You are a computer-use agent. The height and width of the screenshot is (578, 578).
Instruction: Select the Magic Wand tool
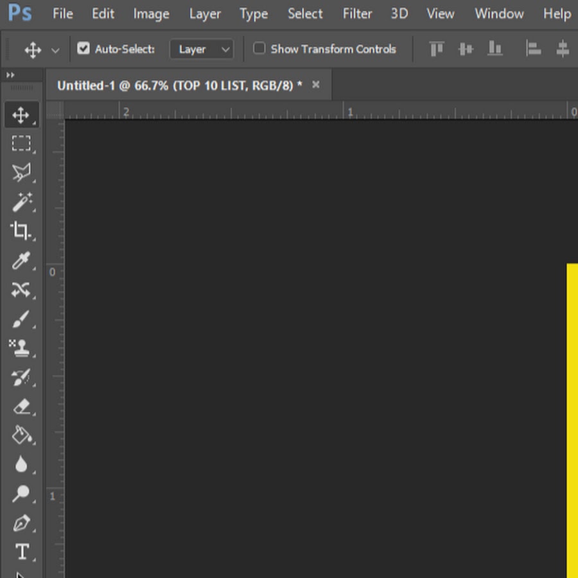(x=21, y=202)
